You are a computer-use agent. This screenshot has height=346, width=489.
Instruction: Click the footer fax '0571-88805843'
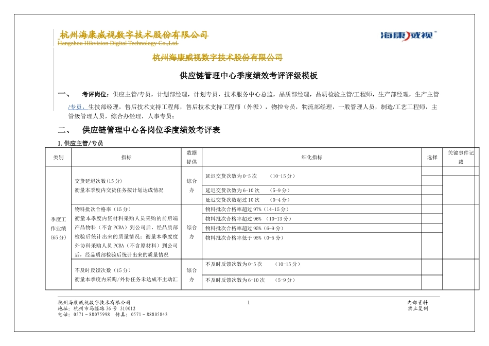click(149, 315)
